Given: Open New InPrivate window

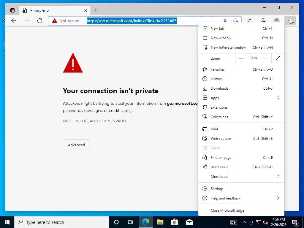Looking at the screenshot, I should (x=241, y=47).
